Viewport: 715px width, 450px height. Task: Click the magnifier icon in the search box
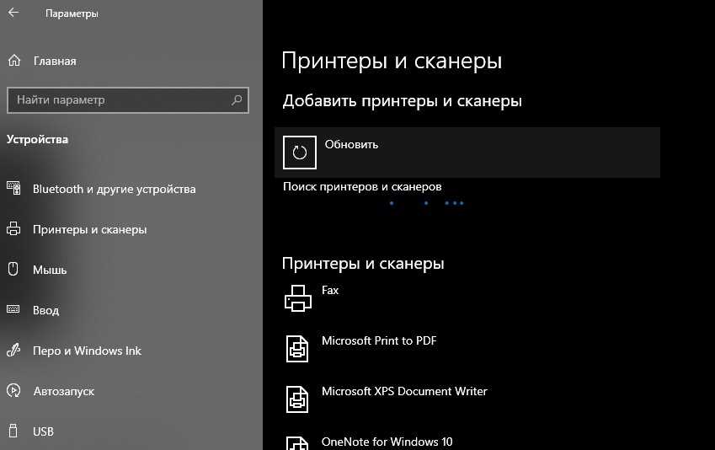pyautogui.click(x=237, y=100)
